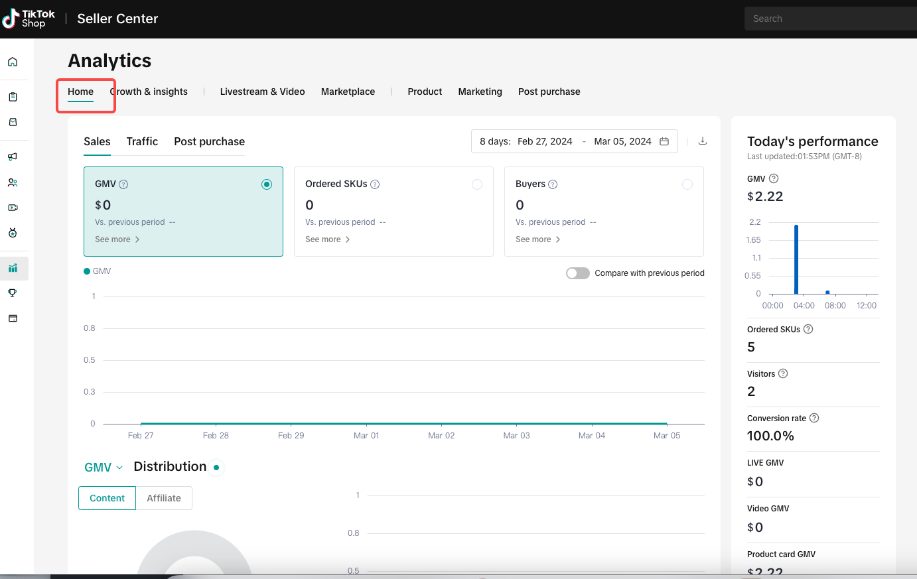Open the Livestream & Video tab
The width and height of the screenshot is (917, 579).
262,92
